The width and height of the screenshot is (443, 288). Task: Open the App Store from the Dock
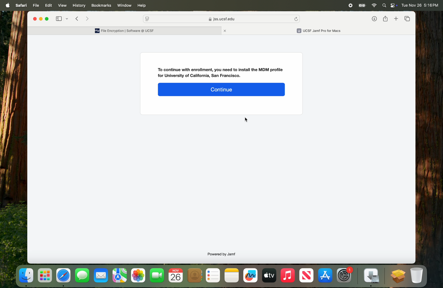(x=325, y=275)
